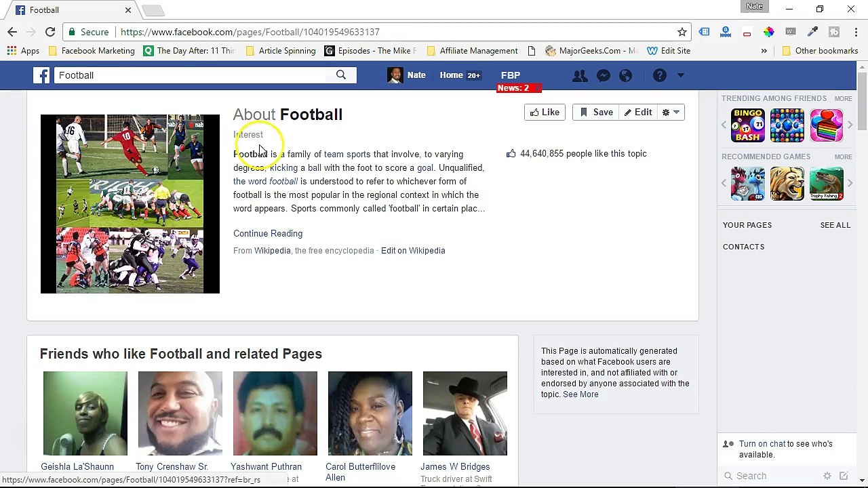
Task: Open Carol Butterfllove Allen profile photo
Action: (370, 413)
